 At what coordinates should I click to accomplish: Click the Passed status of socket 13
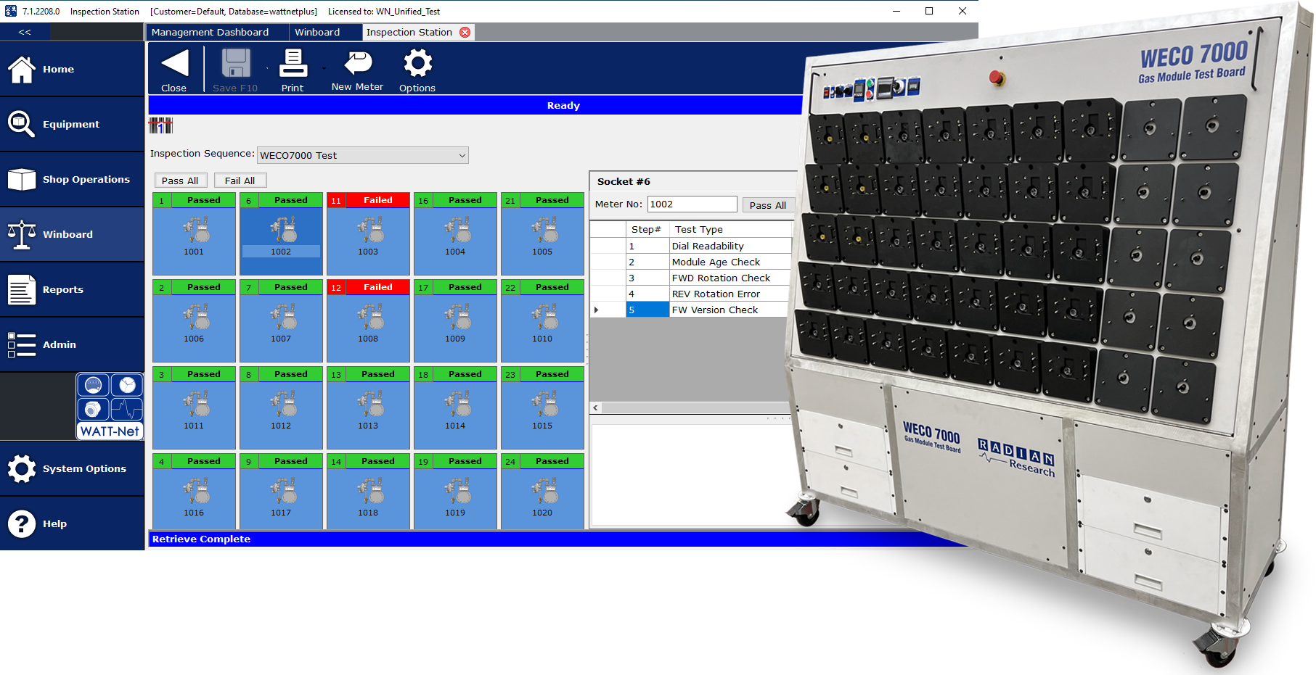point(377,374)
